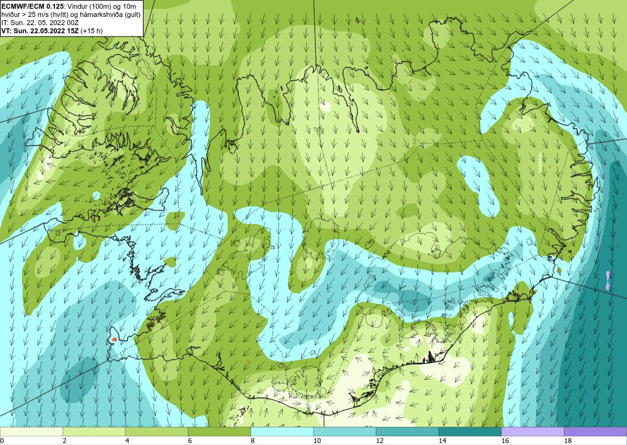This screenshot has height=445, width=627.
Task: Click the '10' label on the legend scale
Action: (317, 441)
